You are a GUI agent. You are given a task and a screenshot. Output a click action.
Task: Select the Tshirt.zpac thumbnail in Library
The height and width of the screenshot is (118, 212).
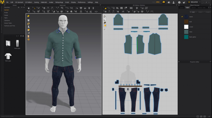(x=8, y=55)
